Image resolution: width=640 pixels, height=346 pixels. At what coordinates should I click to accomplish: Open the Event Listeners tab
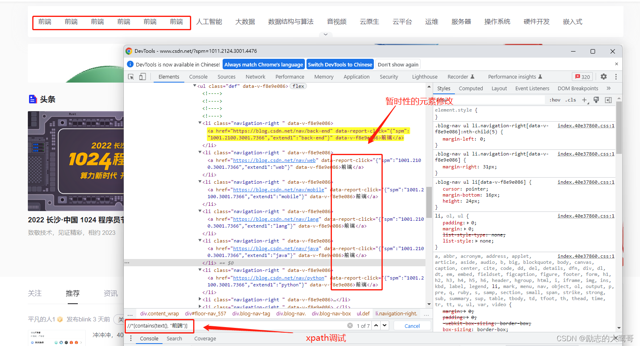(532, 88)
